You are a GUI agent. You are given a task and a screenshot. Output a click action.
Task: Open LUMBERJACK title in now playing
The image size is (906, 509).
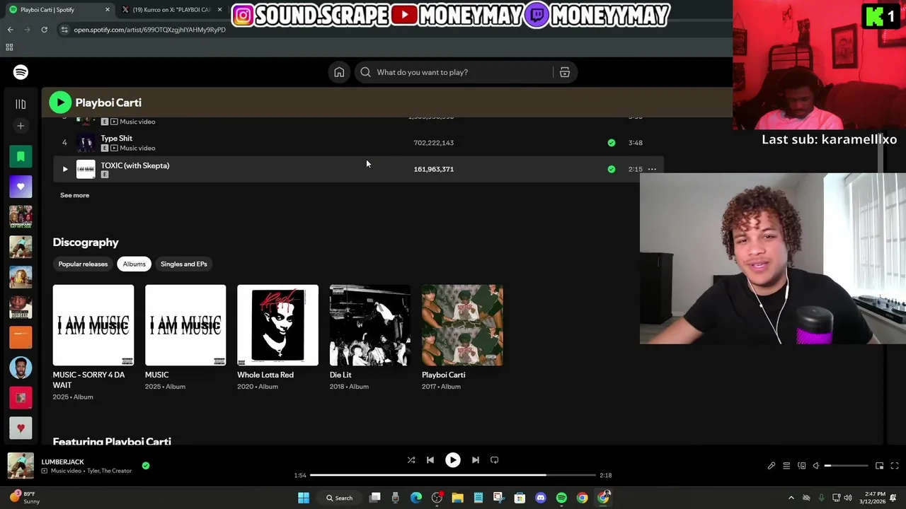click(62, 462)
